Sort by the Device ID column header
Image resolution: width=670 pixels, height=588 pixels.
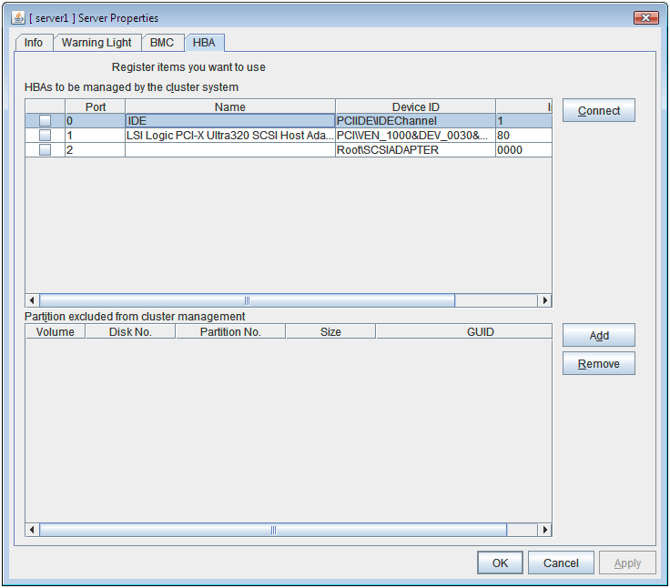tap(415, 107)
